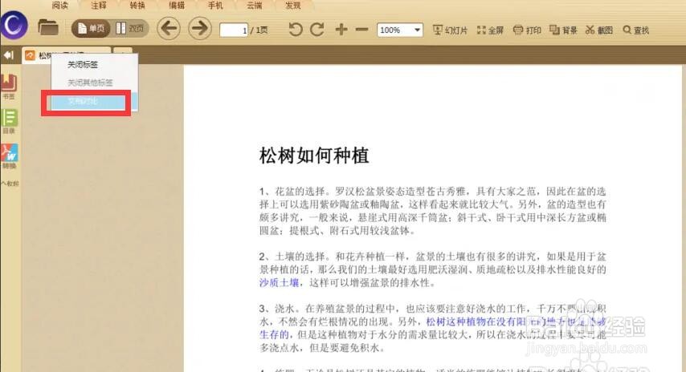Choose 关闭标签 from the context menu
The width and height of the screenshot is (686, 372).
click(x=83, y=65)
